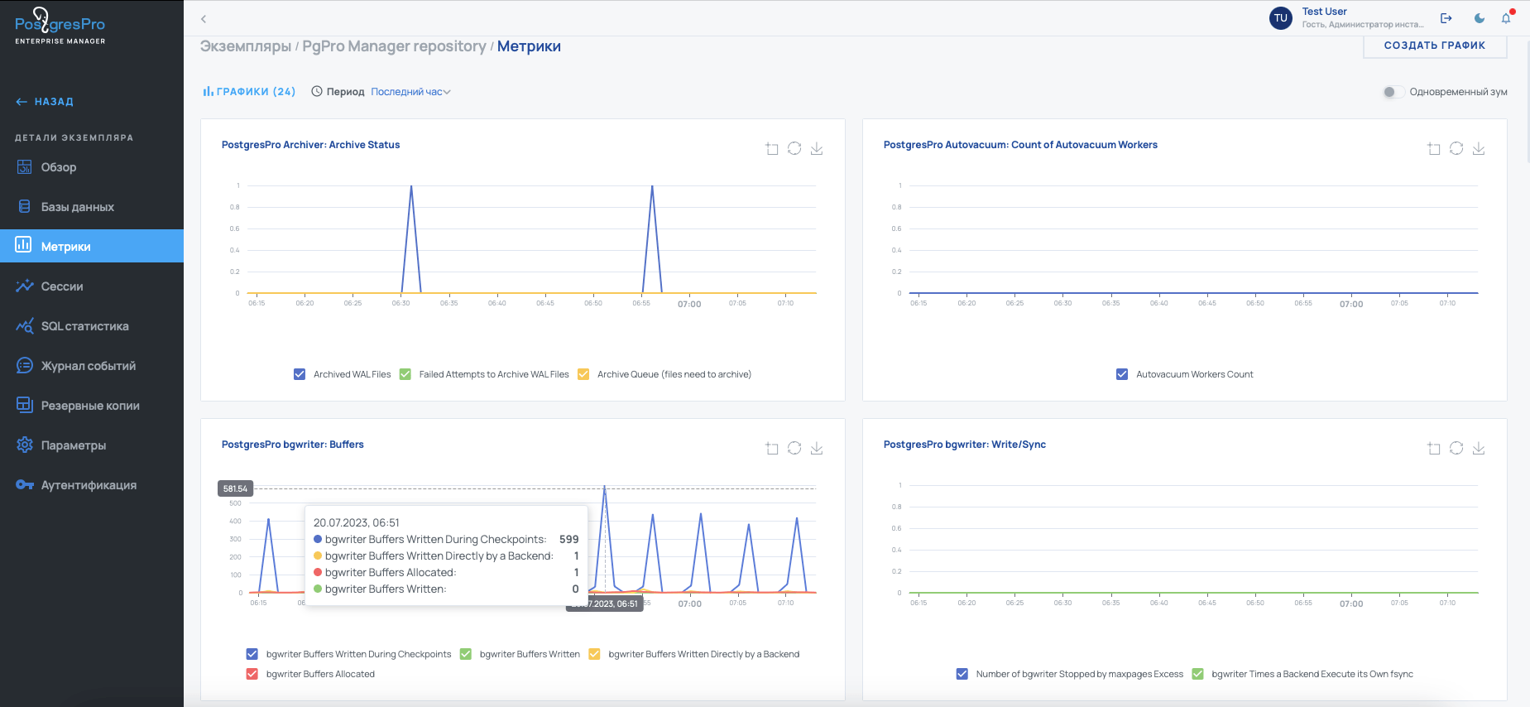Refresh the Autovacuum Workers chart
Image resolution: width=1530 pixels, height=707 pixels.
click(x=1456, y=148)
